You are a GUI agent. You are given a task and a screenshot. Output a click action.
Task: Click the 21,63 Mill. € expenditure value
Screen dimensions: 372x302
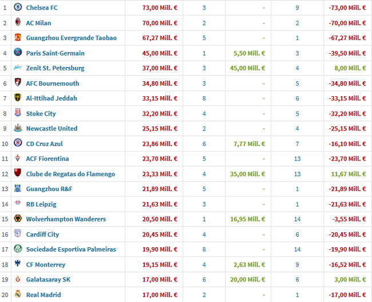(160, 204)
